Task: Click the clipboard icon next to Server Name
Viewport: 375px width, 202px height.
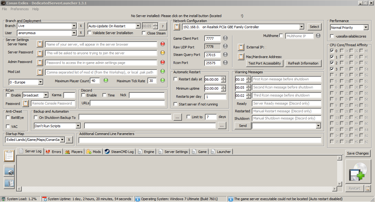Action: (40, 44)
